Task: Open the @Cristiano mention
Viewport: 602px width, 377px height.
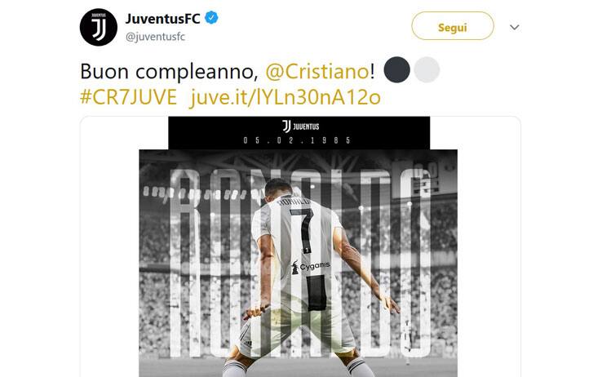Action: click(317, 72)
